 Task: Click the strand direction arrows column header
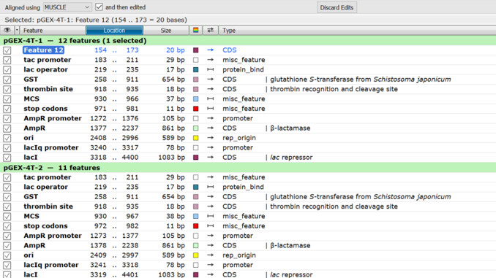click(x=211, y=31)
